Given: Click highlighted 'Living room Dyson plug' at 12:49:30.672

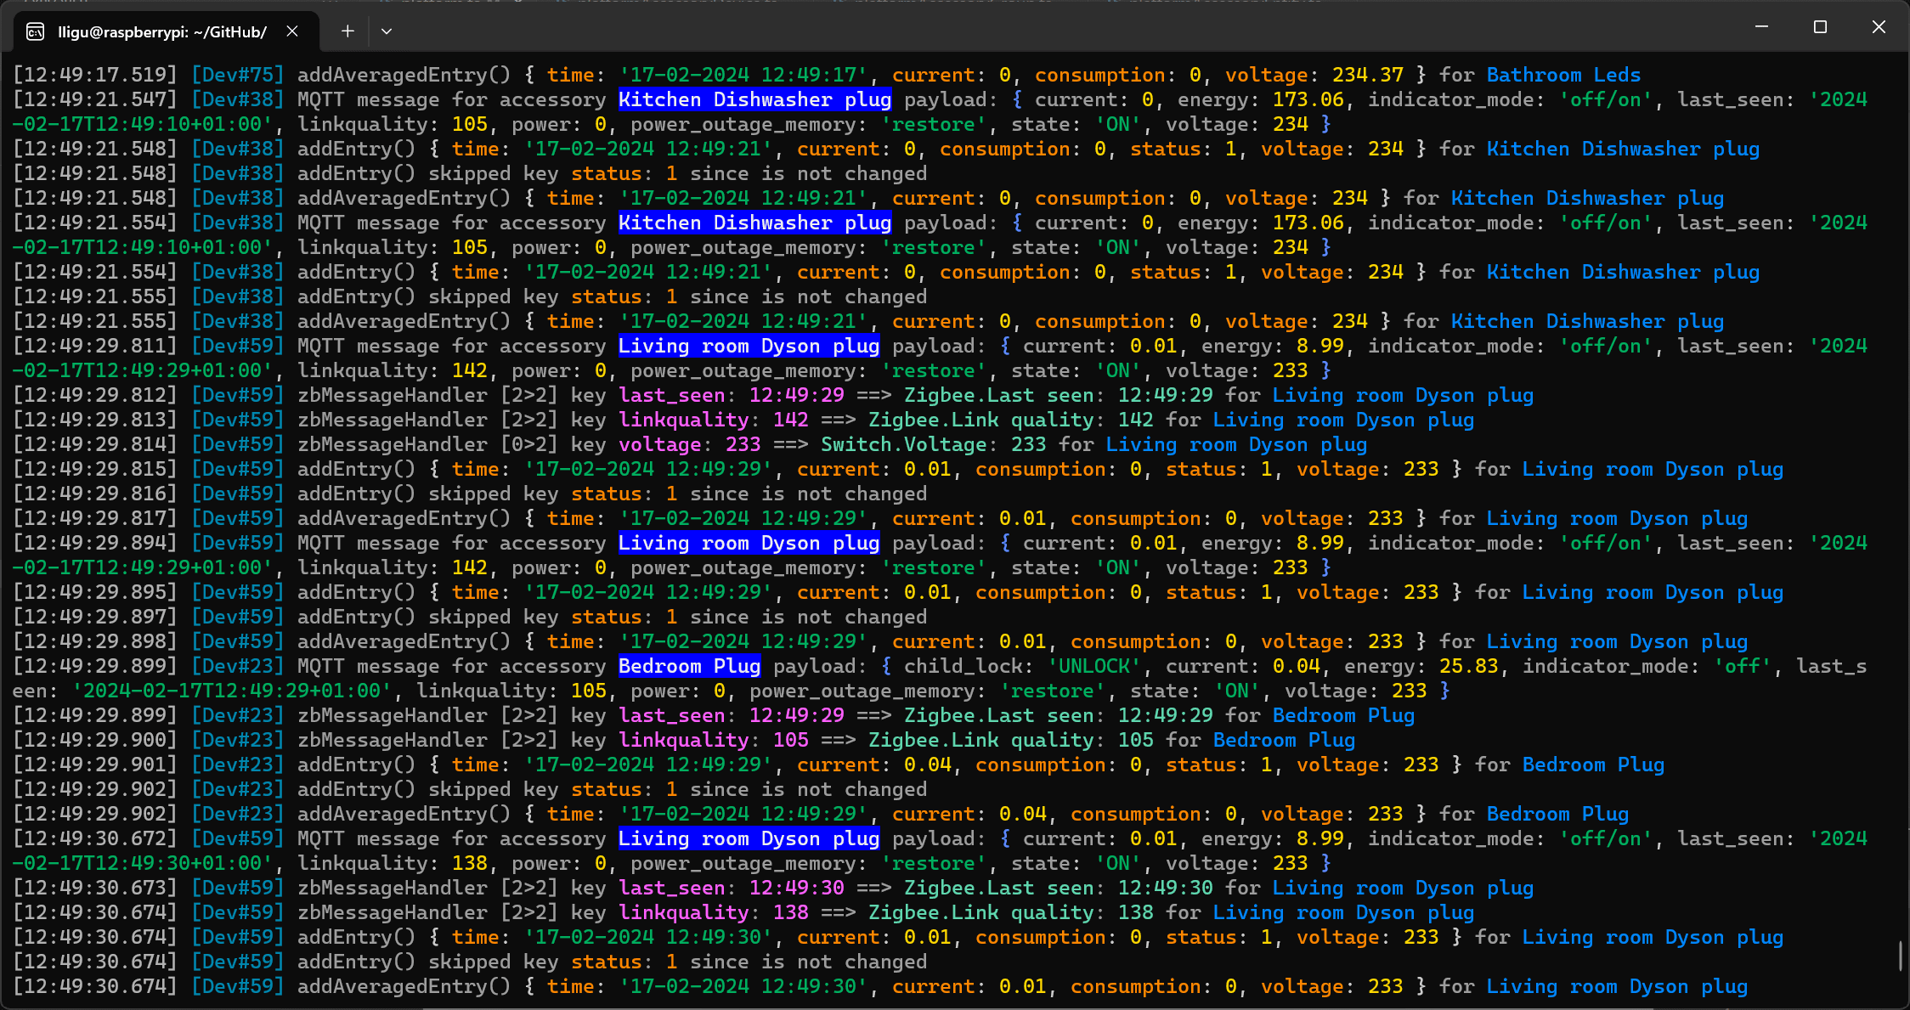Looking at the screenshot, I should point(749,838).
